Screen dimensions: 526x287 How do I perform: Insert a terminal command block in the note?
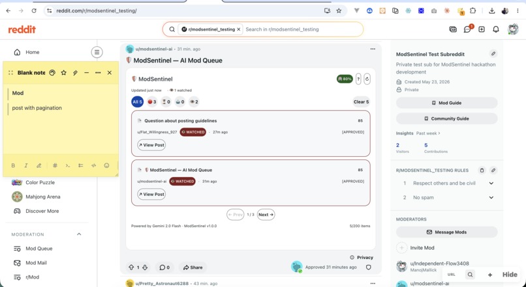68,165
